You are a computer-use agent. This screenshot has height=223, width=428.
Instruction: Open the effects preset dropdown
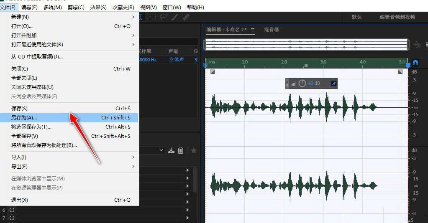[161, 150]
